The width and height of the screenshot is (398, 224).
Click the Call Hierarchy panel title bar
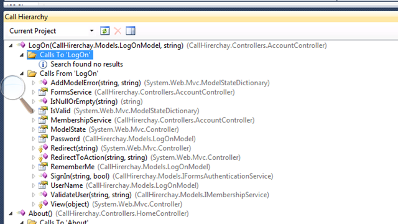point(201,17)
